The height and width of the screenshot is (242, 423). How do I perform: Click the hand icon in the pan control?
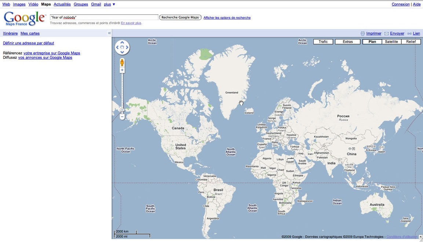[x=122, y=47]
